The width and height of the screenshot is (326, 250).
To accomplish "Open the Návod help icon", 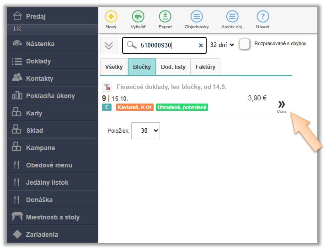I will click(x=262, y=17).
